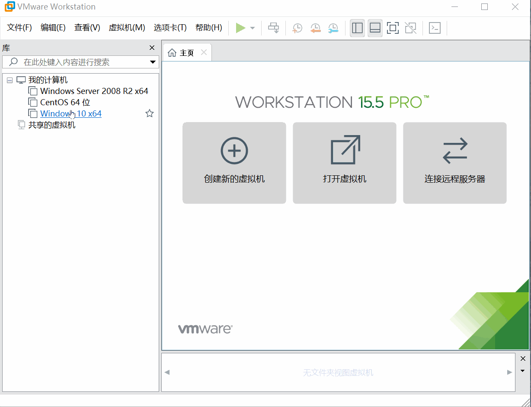Screen dimensions: 531x407
Task: Open the console view icon
Action: click(435, 28)
